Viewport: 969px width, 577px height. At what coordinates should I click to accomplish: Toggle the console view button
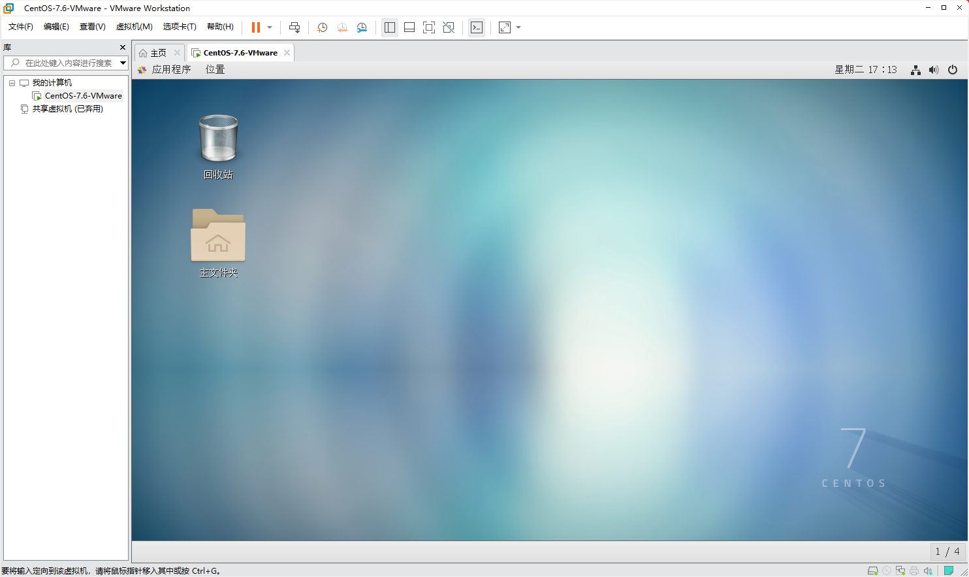(x=477, y=27)
